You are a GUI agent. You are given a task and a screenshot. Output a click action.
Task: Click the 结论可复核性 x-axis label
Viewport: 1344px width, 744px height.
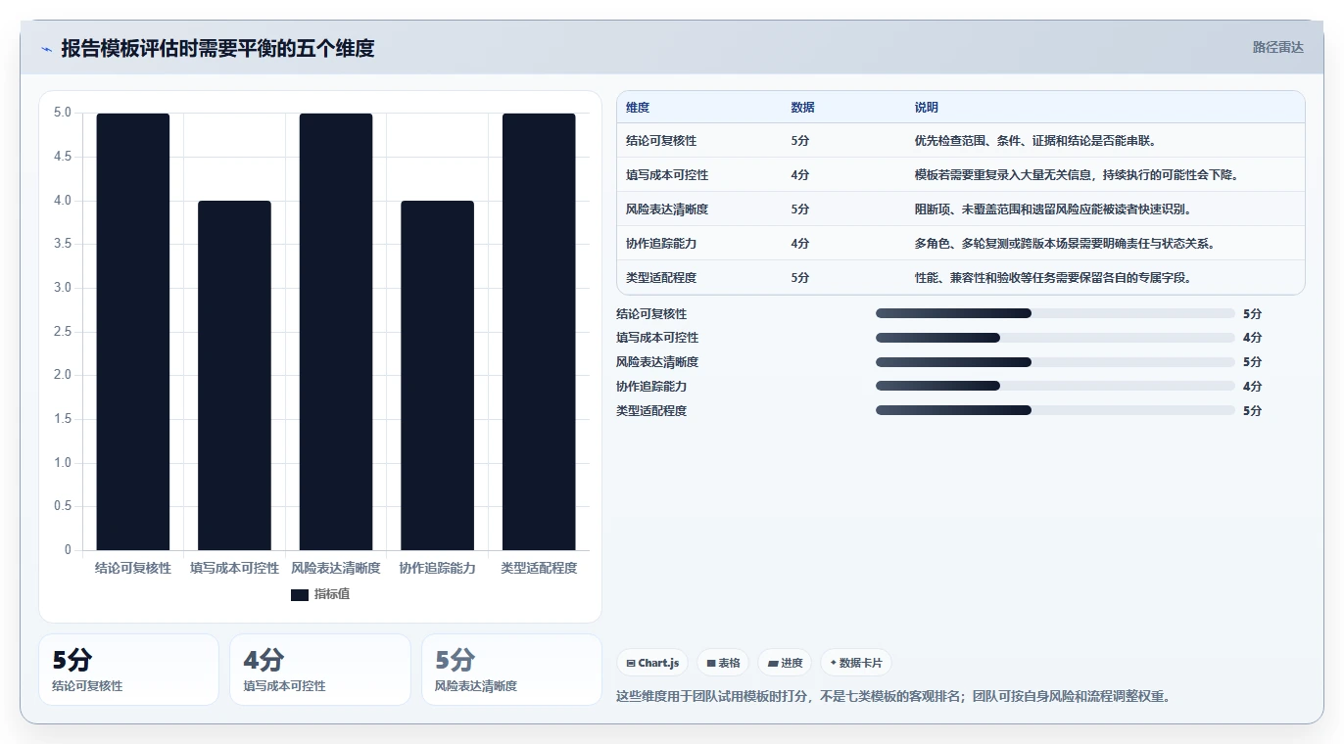(133, 569)
